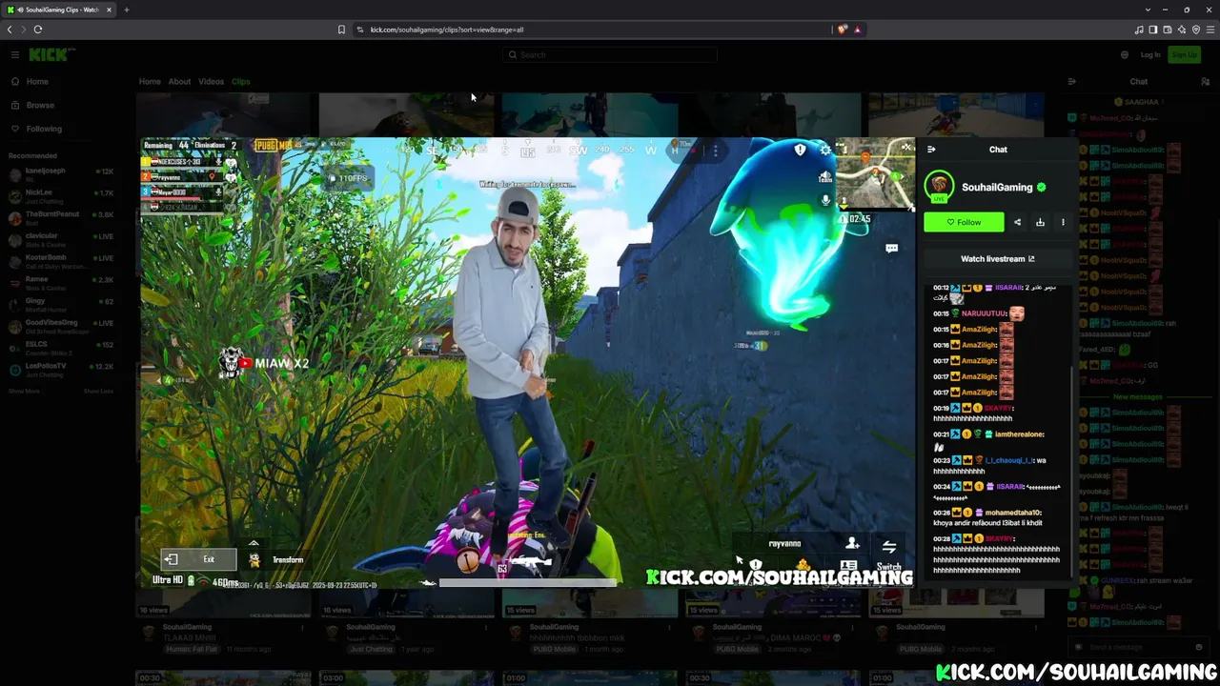The width and height of the screenshot is (1220, 686).
Task: Open the Brave VPN toolbar icon
Action: pos(1196,30)
